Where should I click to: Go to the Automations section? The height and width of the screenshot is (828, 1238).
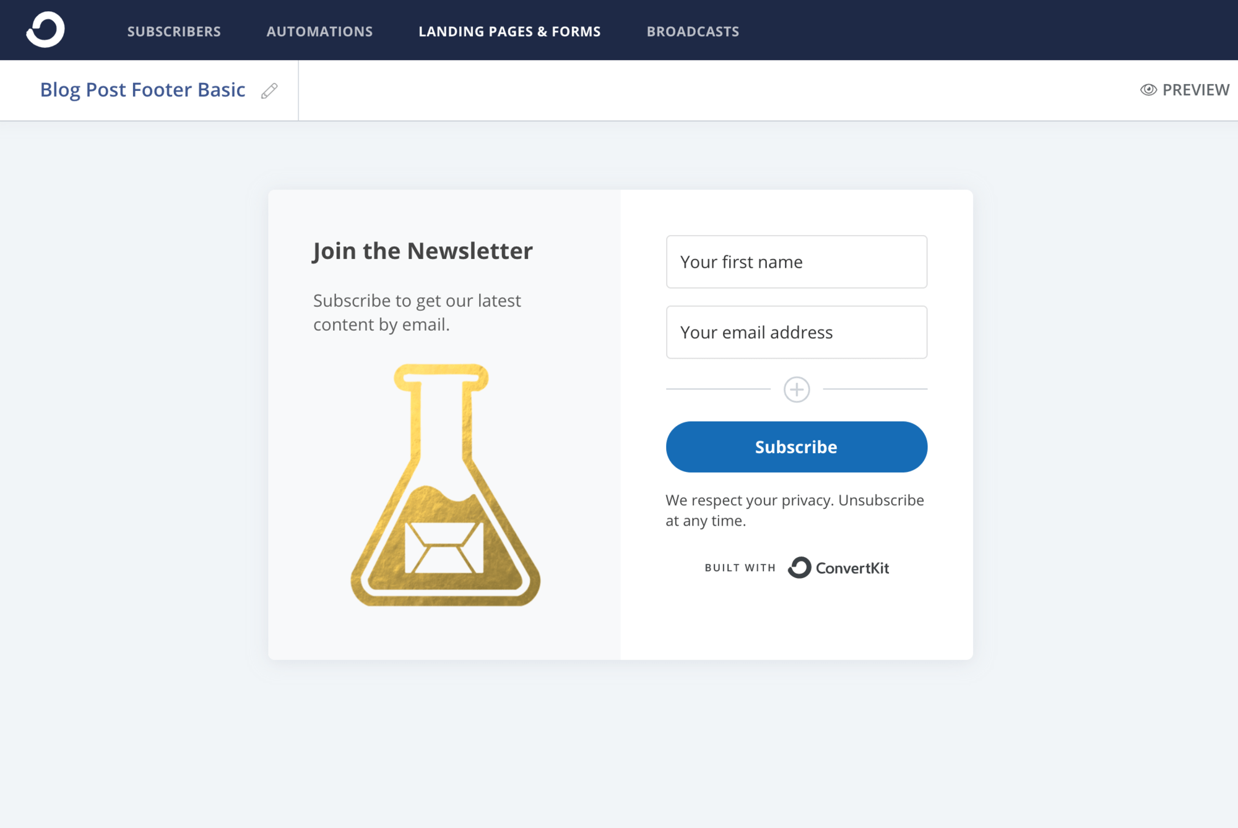(319, 32)
